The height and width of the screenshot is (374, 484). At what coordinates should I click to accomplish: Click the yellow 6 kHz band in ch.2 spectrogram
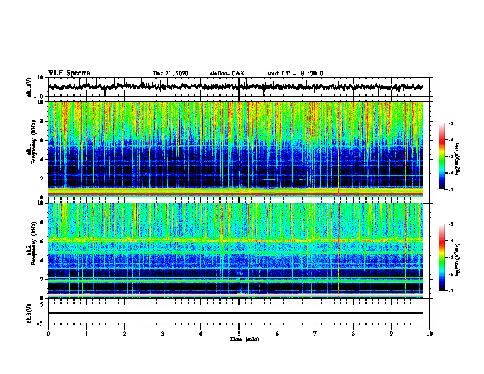[235, 240]
